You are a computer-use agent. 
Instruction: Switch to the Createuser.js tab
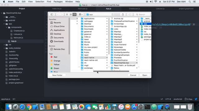(x=134, y=9)
